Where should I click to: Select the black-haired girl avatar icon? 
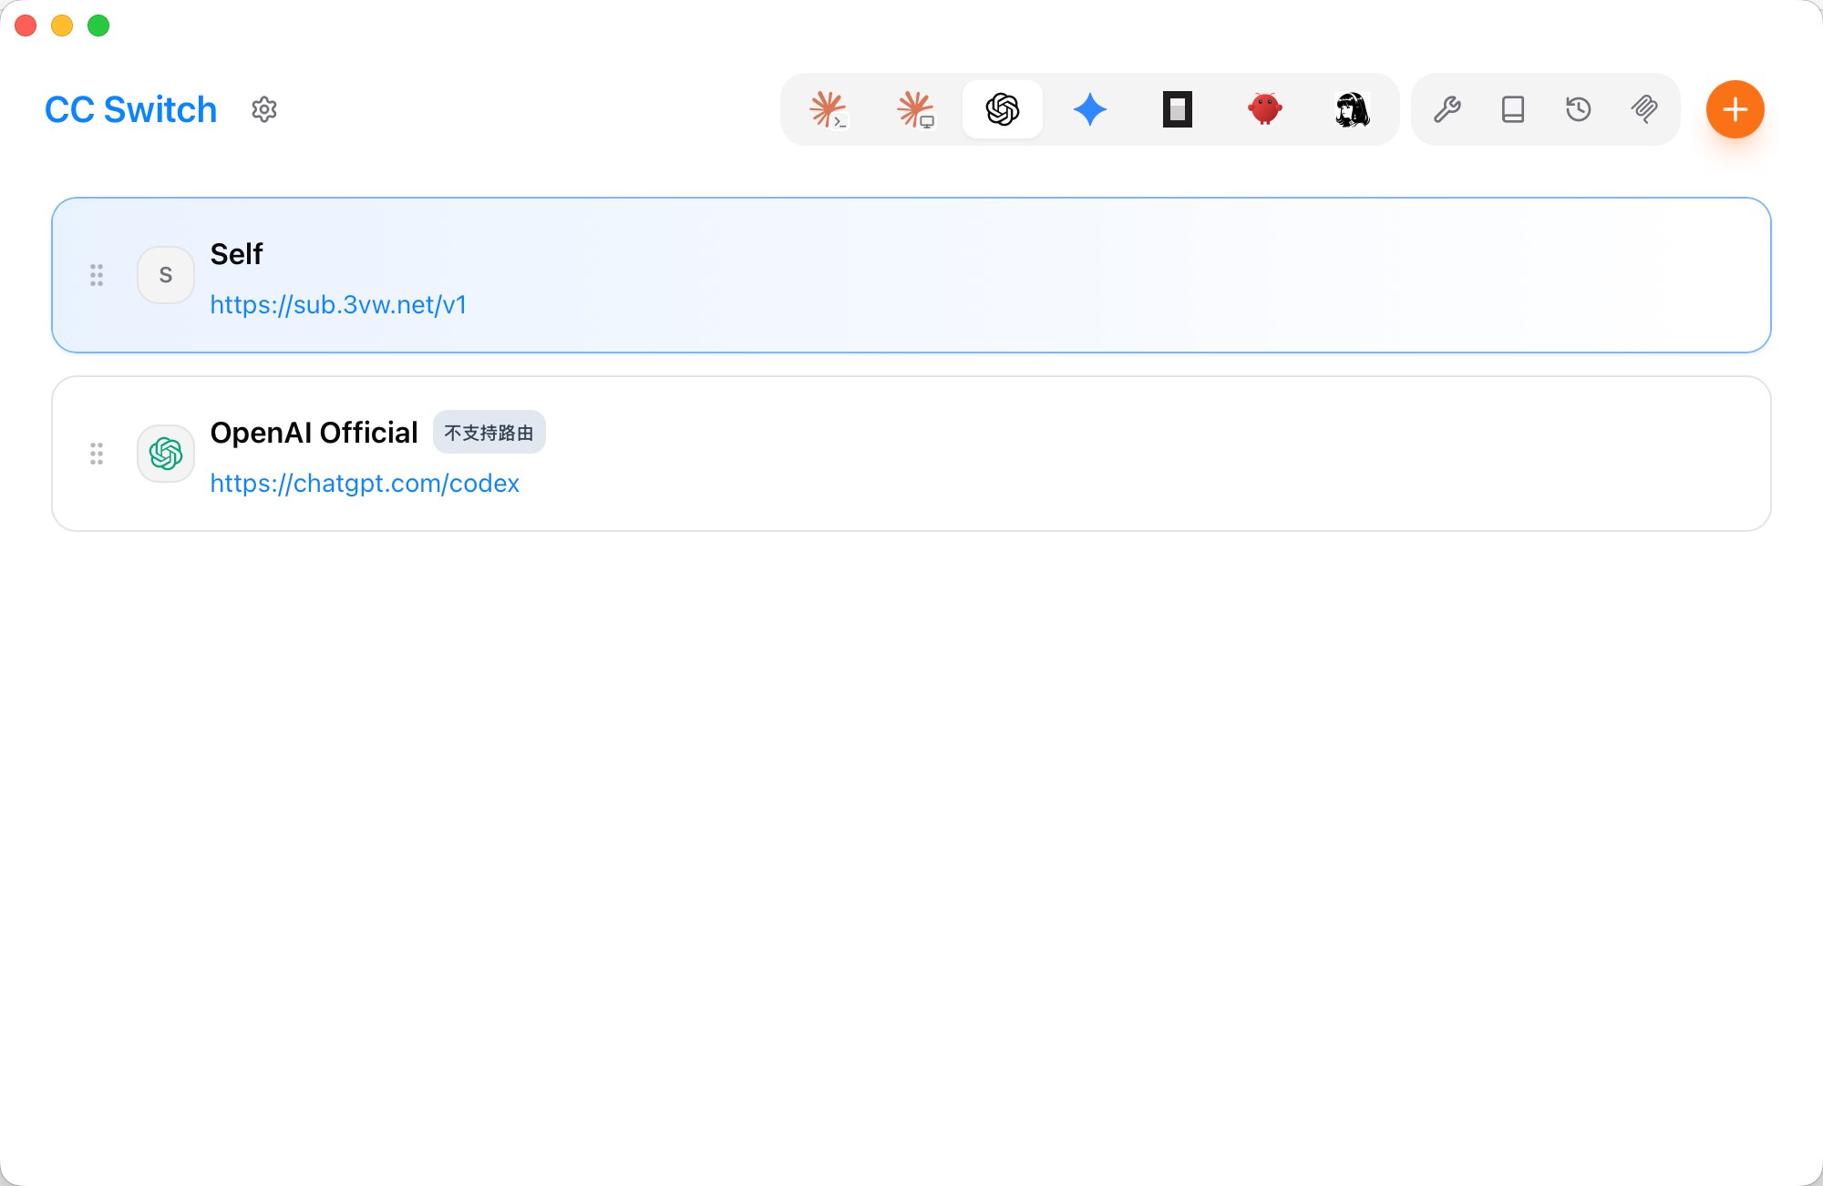1353,109
